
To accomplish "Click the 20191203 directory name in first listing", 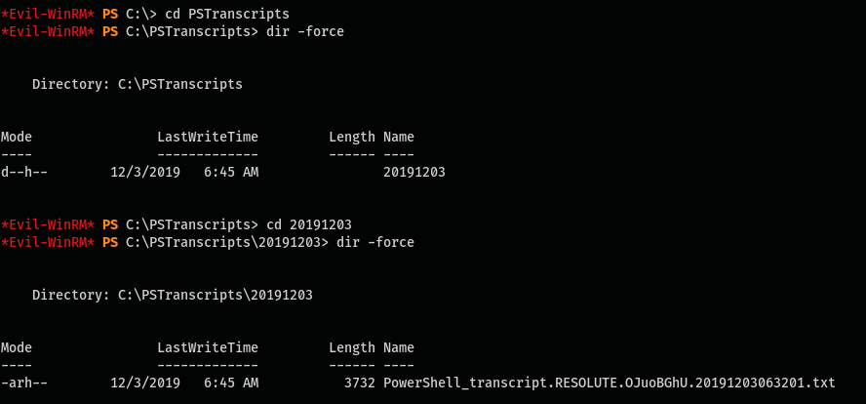I will [414, 173].
